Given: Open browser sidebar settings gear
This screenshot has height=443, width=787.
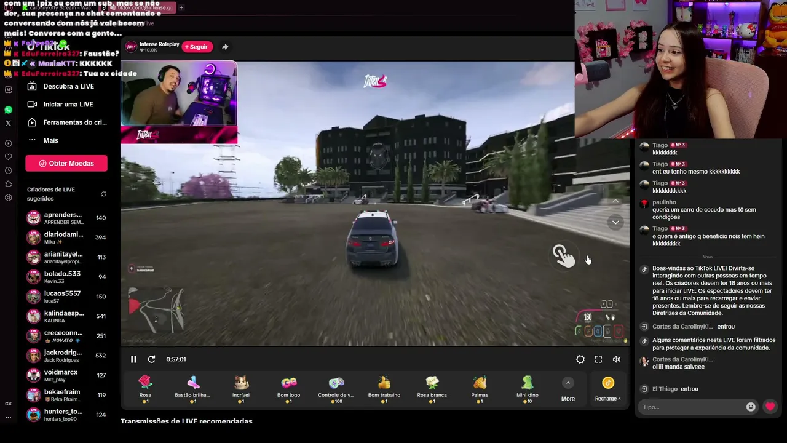Looking at the screenshot, I should 8,198.
